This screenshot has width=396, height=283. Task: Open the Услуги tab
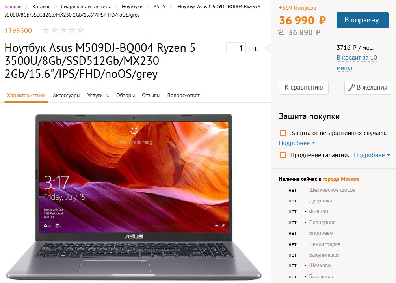pos(98,96)
